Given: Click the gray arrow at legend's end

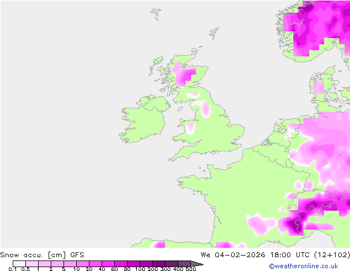Looking at the screenshot, I should tap(197, 264).
